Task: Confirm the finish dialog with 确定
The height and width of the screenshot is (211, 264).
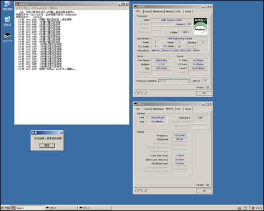Action: point(47,145)
